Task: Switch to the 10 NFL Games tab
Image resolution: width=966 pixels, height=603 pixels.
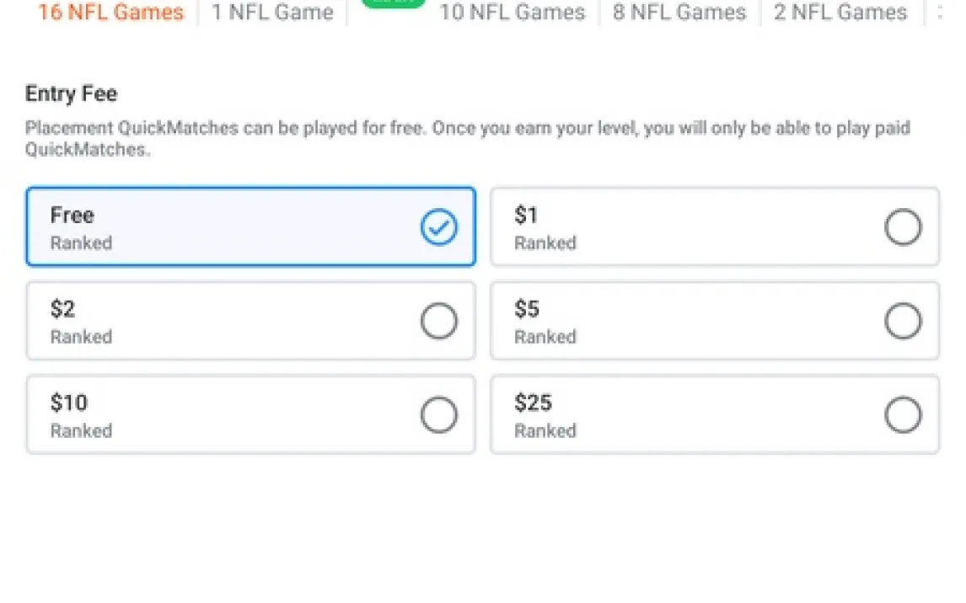Action: click(513, 13)
